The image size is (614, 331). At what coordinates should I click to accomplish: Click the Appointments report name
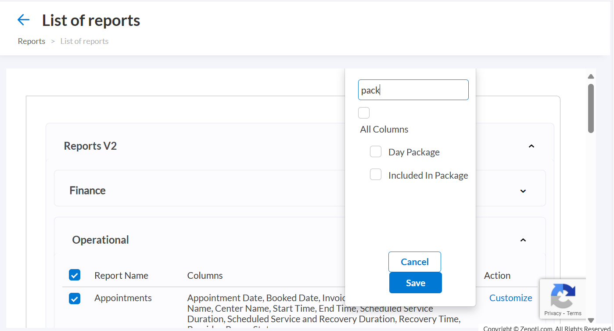tap(123, 298)
